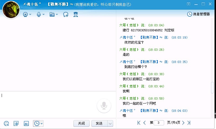Click the round voice message microphone button
The height and width of the screenshot is (129, 216).
pos(104,105)
